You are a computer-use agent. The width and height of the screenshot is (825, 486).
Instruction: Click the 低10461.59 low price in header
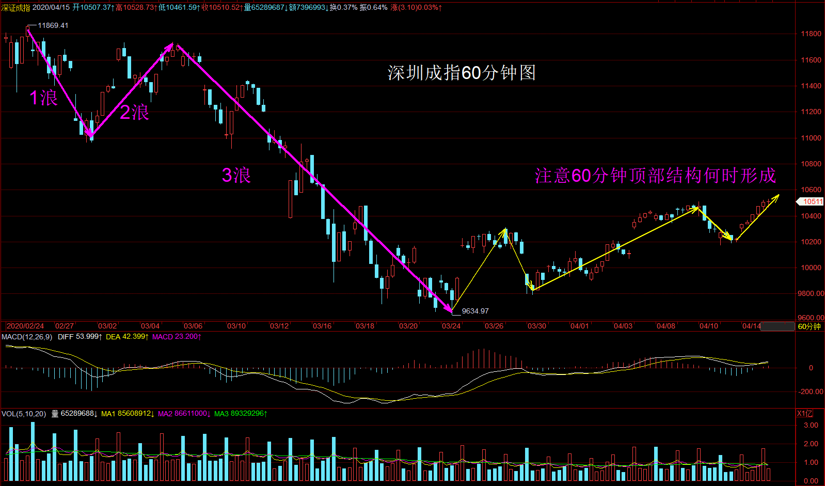[x=180, y=8]
